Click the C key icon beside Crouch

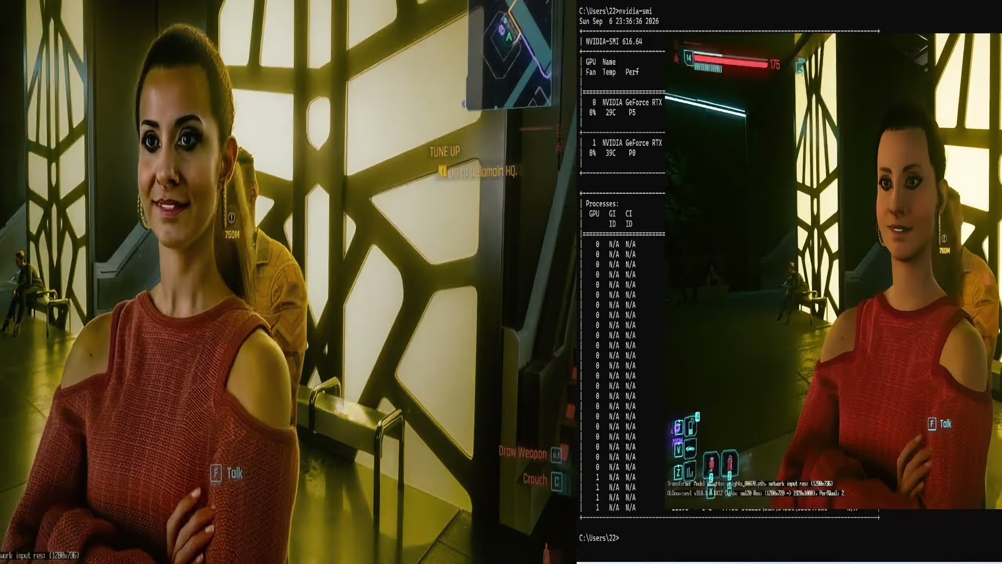pos(557,481)
